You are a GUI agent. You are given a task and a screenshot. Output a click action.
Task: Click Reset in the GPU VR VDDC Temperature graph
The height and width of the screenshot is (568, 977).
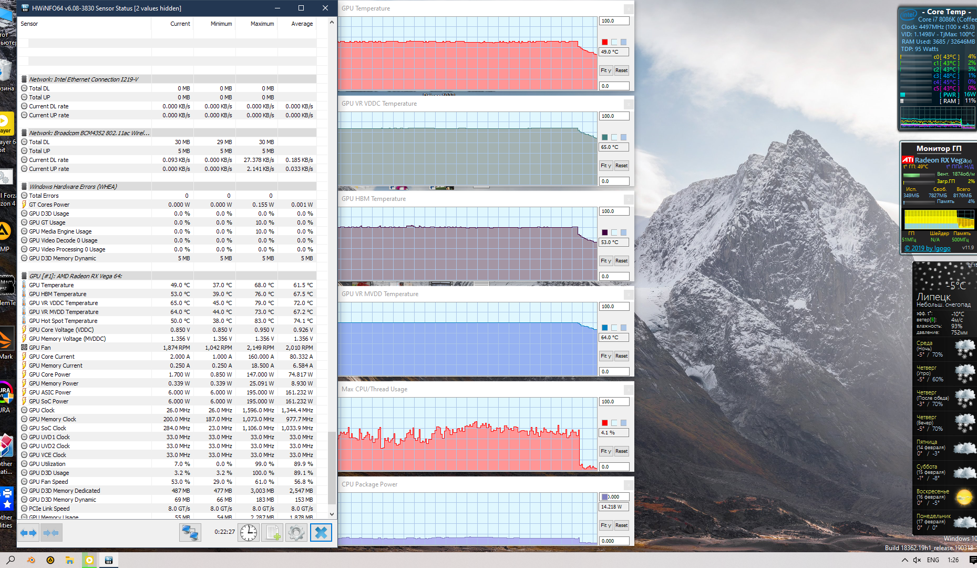point(622,166)
